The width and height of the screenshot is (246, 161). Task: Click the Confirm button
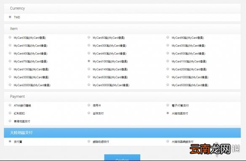pos(122,158)
